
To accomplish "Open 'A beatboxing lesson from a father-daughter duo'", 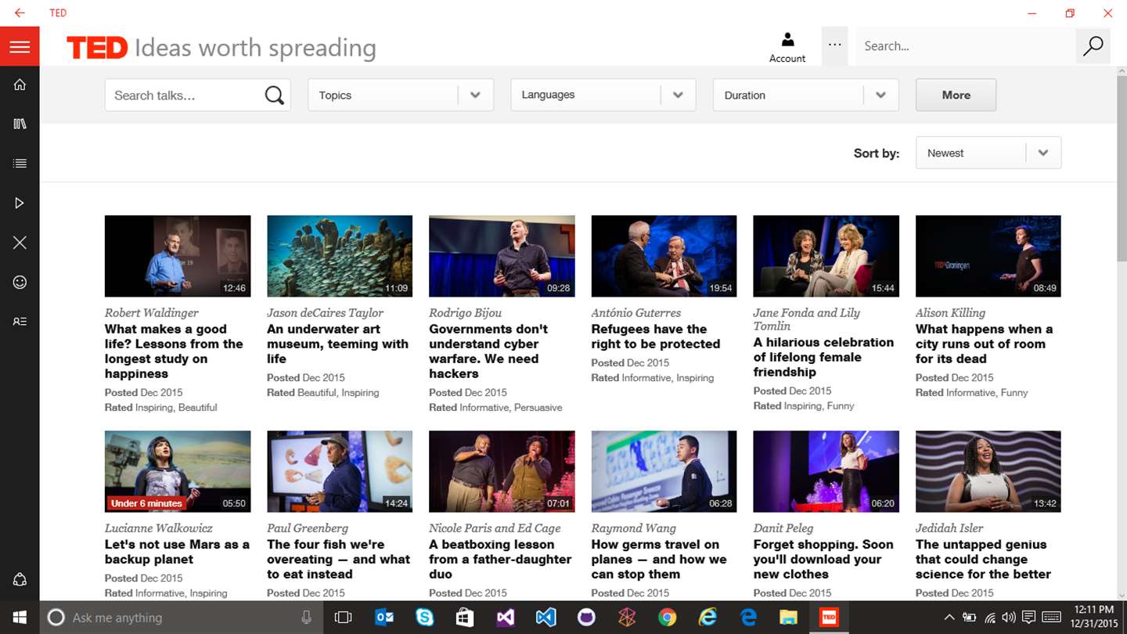I will click(x=500, y=559).
